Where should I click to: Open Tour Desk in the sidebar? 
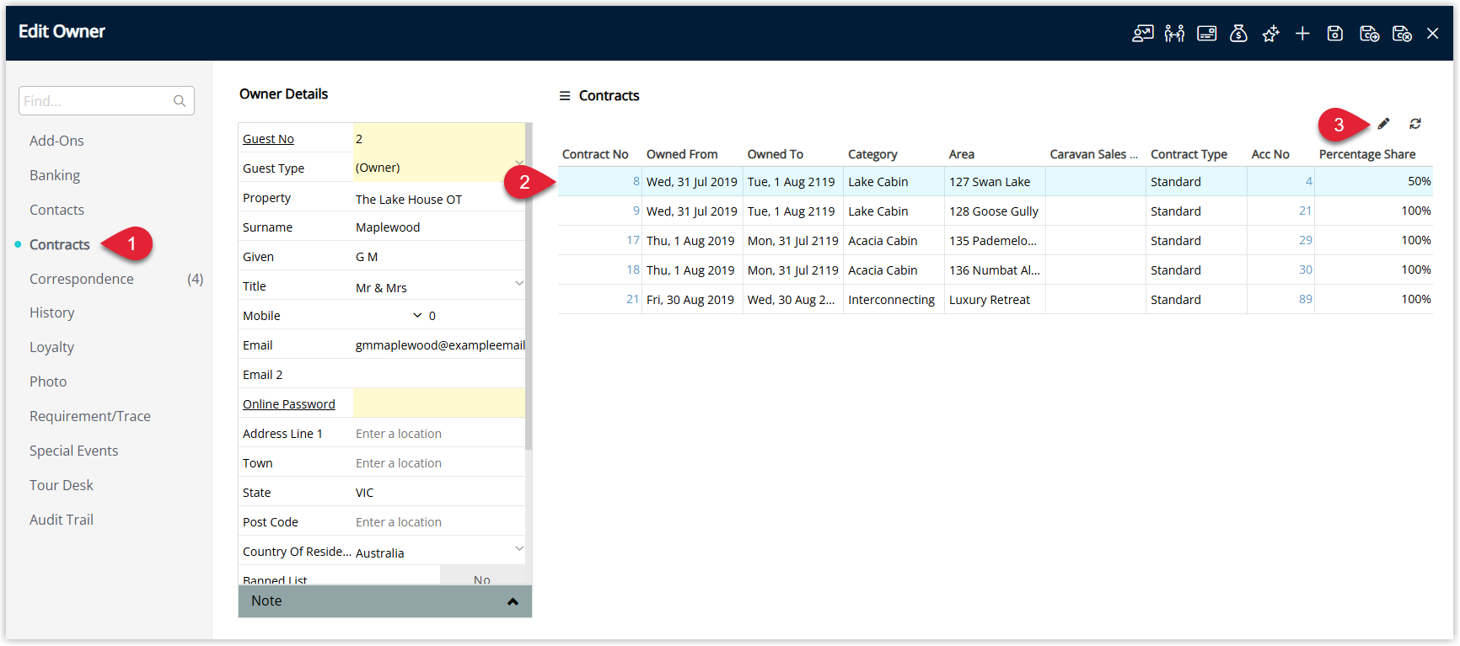pos(61,485)
